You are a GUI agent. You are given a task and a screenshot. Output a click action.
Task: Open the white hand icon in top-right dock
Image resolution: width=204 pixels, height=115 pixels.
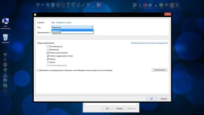(x=177, y=5)
